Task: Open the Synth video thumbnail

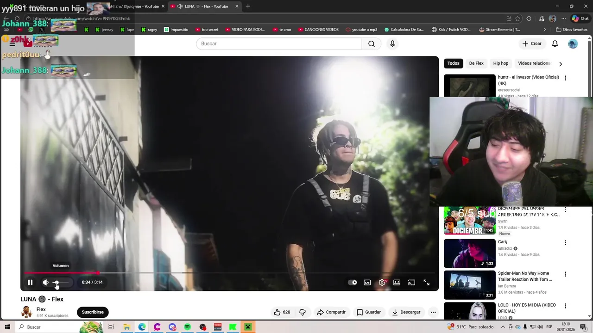Action: [x=470, y=221]
